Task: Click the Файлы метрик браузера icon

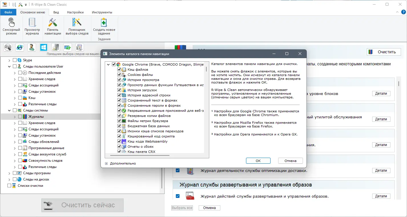Action: (x=124, y=121)
